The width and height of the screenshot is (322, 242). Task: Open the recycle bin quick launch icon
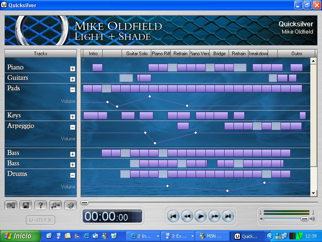(114, 236)
